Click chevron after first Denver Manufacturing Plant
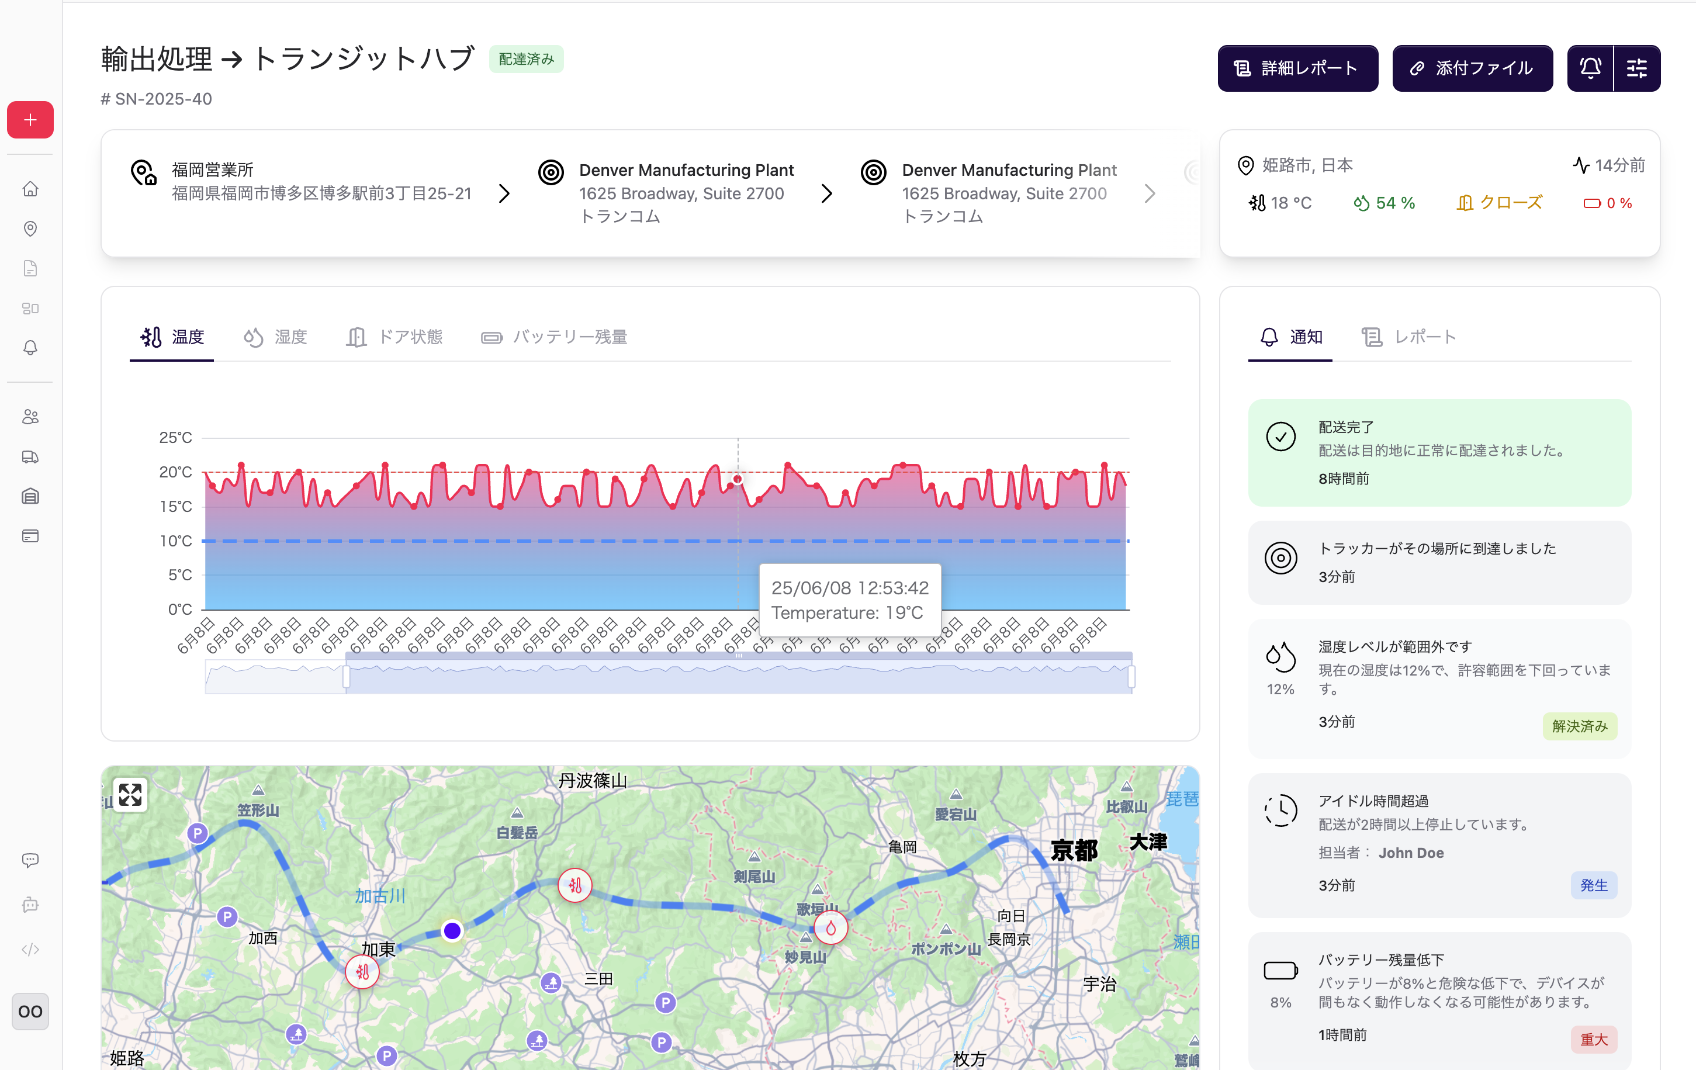Screen dimensions: 1696x1070 827,193
